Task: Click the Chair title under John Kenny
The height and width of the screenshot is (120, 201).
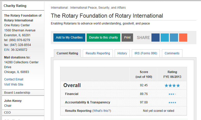Action: tap(8, 106)
